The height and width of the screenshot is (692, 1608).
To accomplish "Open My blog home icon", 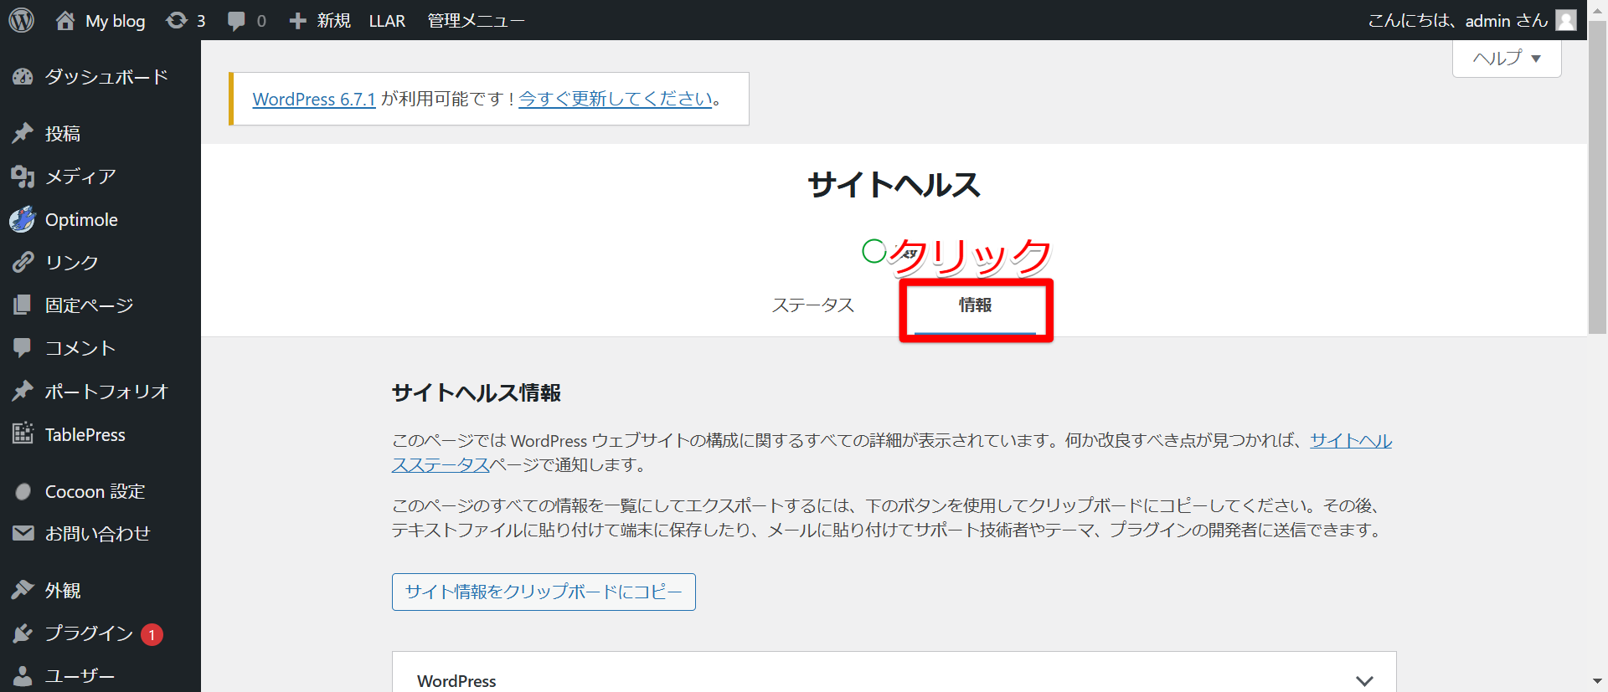I will [65, 20].
